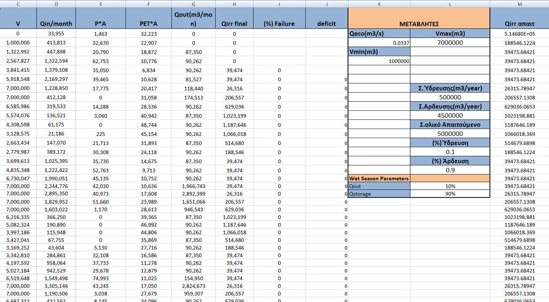The height and width of the screenshot is (302, 549).
Task: Click the 'ΜΕΤΑΒΛΗΤΕΣ' merged header cell
Action: 419,18
